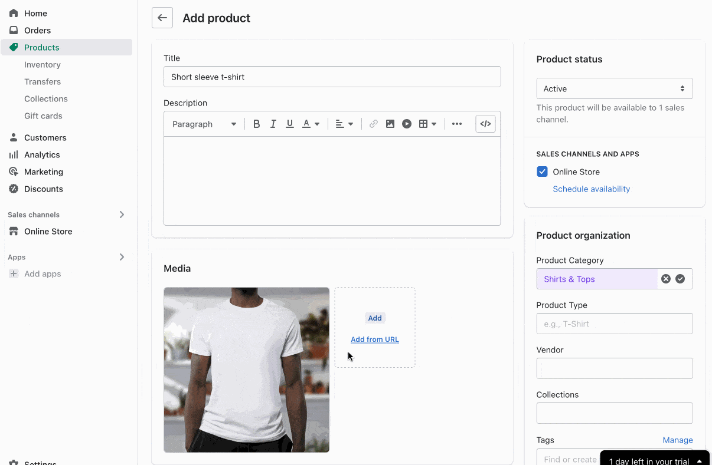This screenshot has height=465, width=712.
Task: Click the Analytics bar chart icon
Action: coord(14,154)
